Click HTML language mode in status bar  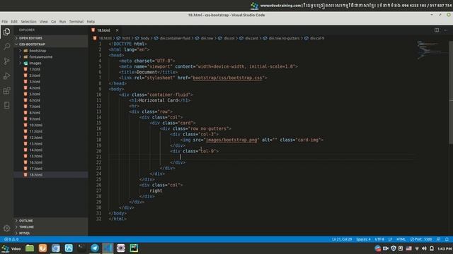[x=401, y=239]
